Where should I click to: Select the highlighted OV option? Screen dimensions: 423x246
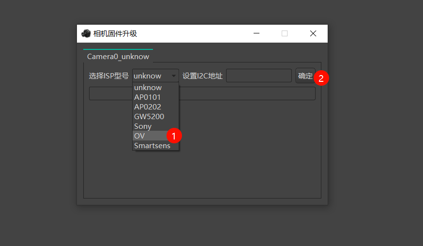[140, 136]
